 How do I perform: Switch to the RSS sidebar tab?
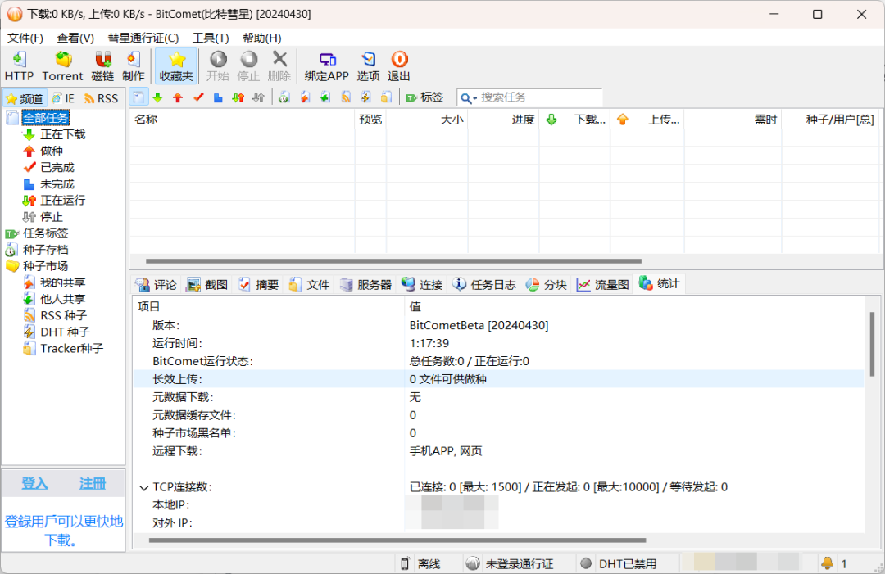click(x=101, y=99)
